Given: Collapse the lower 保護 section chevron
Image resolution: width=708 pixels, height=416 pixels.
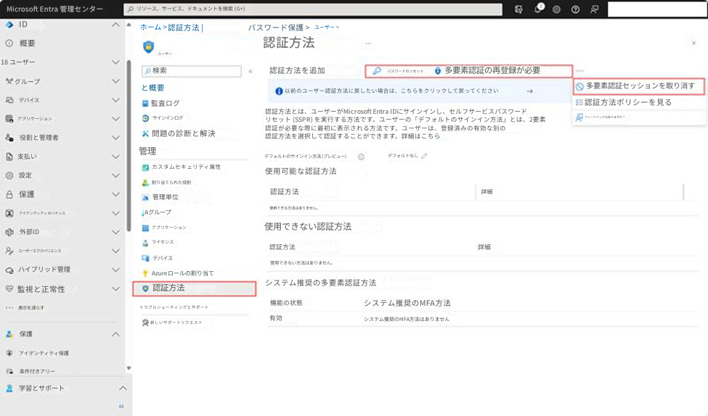Looking at the screenshot, I should pyautogui.click(x=115, y=334).
